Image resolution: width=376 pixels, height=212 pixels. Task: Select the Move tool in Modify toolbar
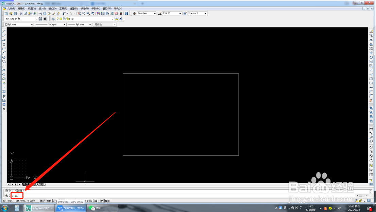click(371, 53)
